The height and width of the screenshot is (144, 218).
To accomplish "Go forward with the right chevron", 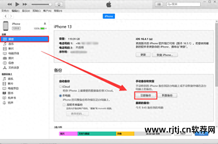I will pos(11,16).
